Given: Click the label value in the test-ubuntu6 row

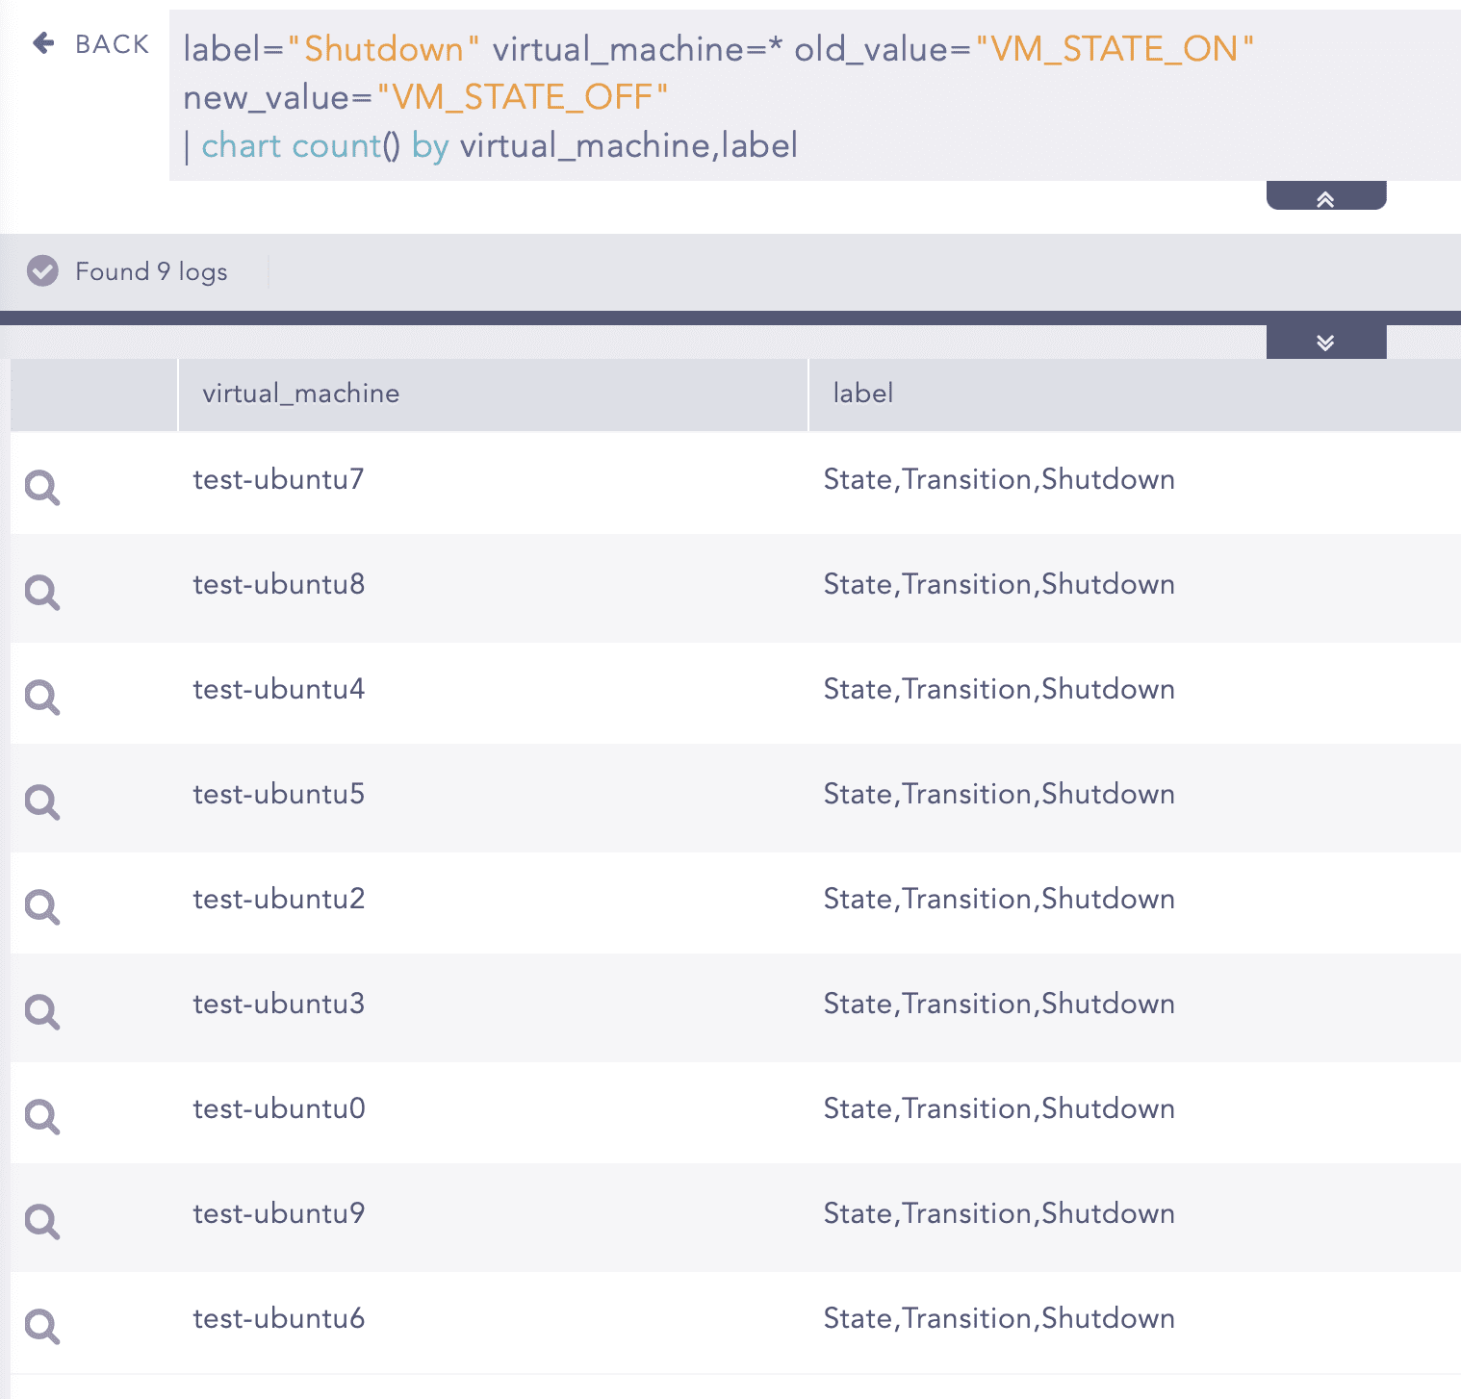Looking at the screenshot, I should pyautogui.click(x=998, y=1318).
